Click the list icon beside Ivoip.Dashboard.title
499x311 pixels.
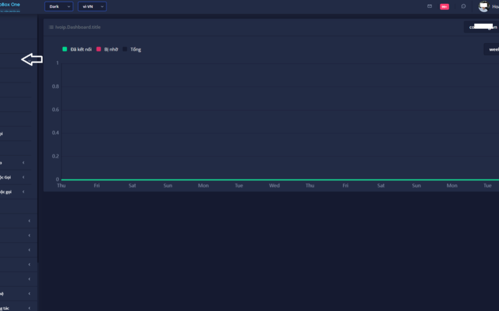point(51,27)
